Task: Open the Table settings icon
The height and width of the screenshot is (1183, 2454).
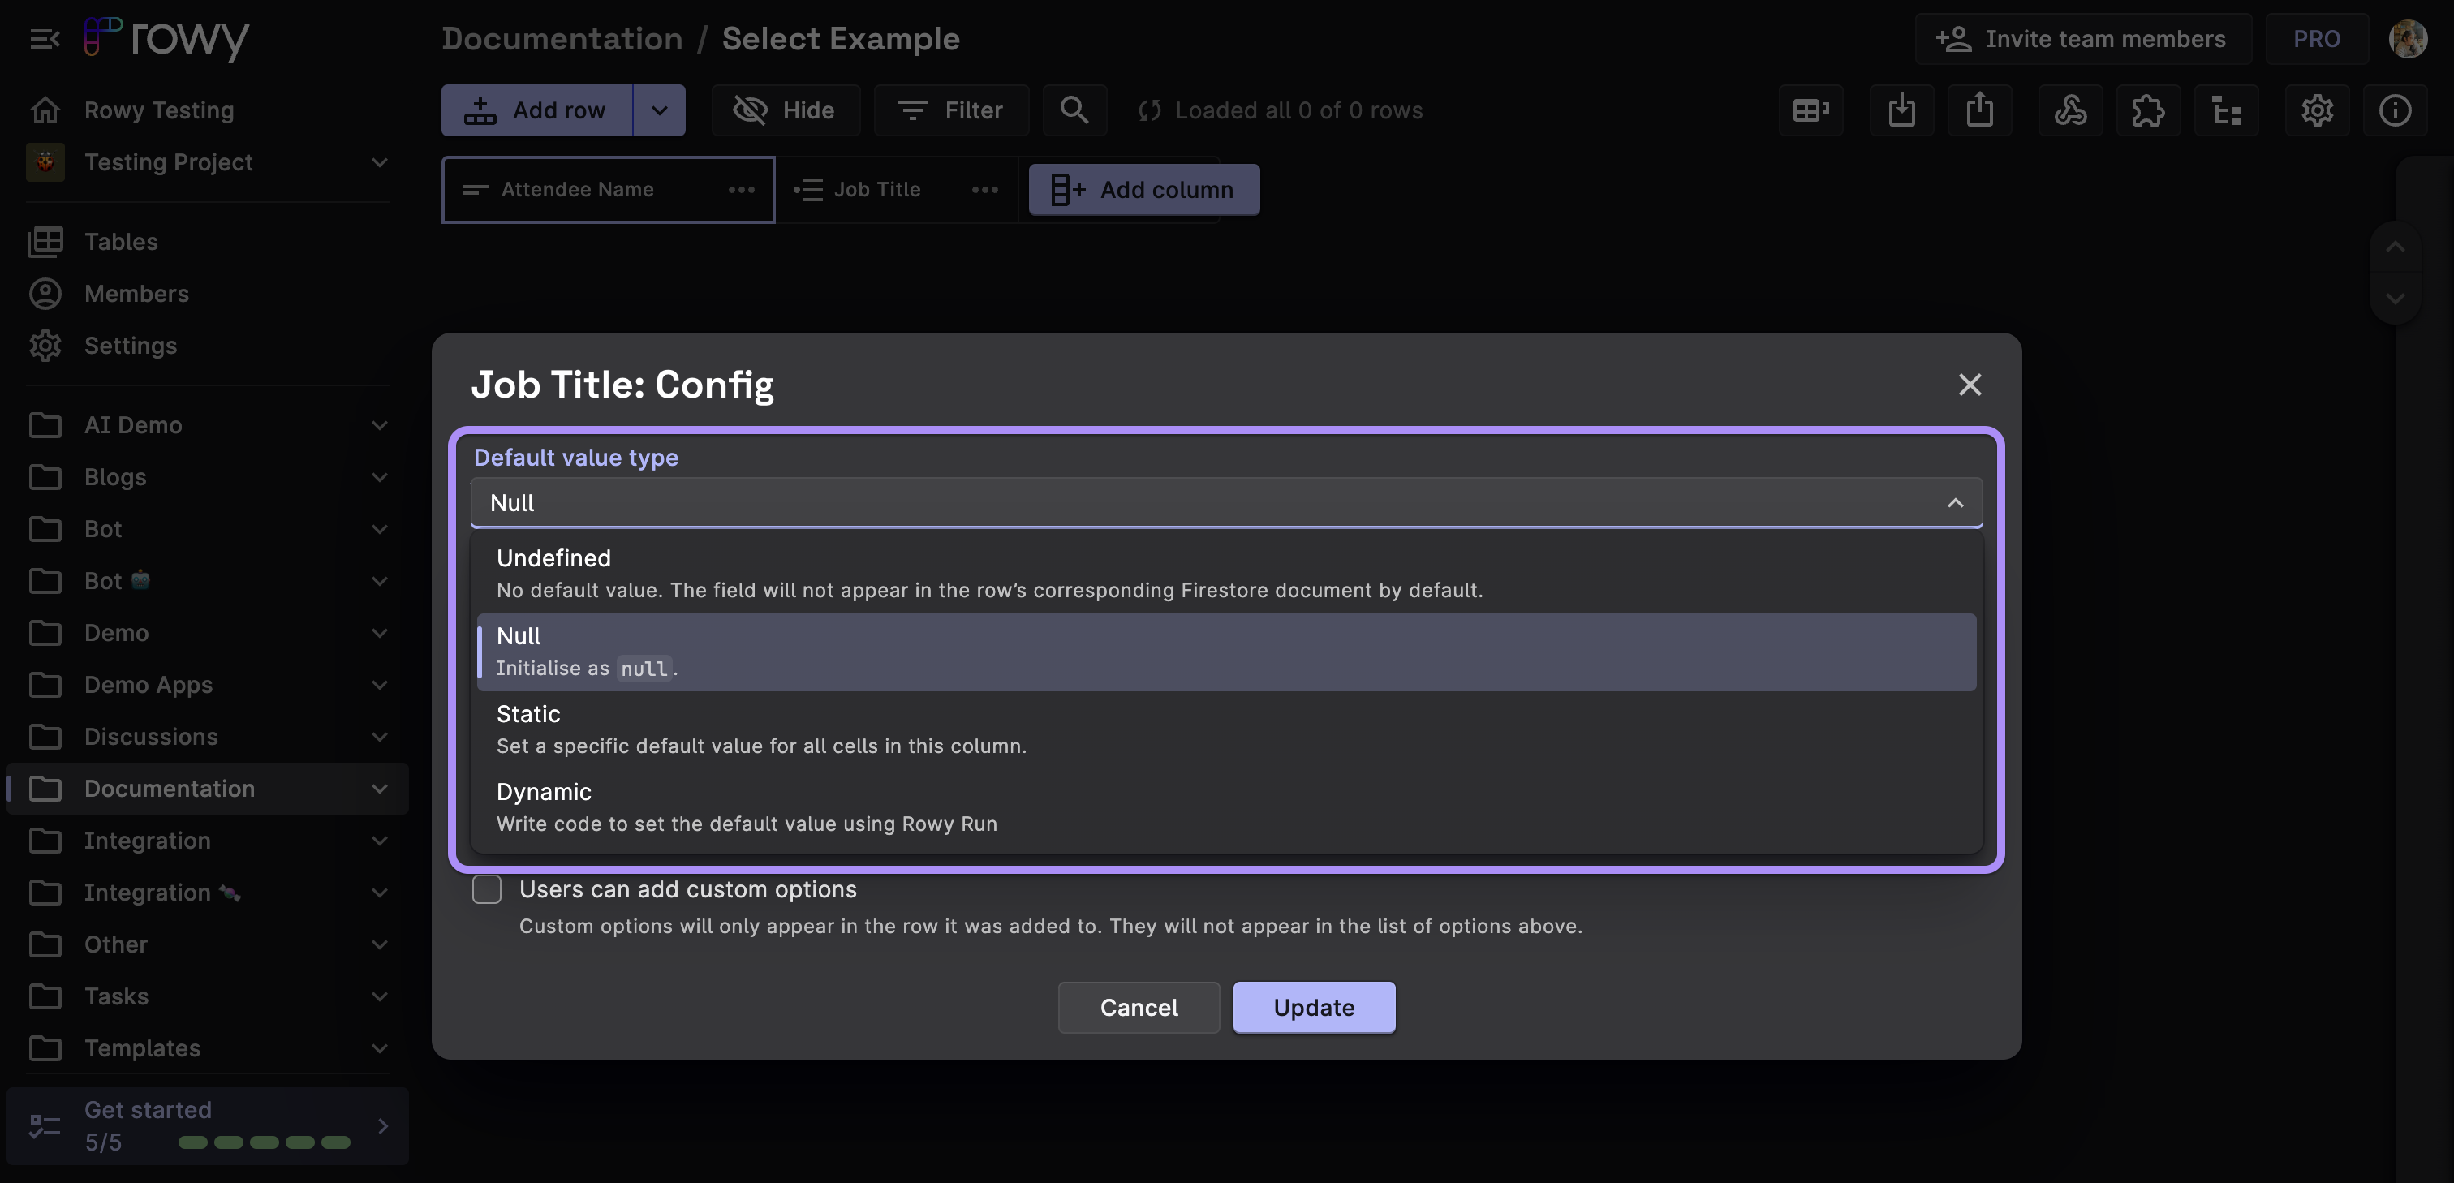Action: coord(2318,110)
